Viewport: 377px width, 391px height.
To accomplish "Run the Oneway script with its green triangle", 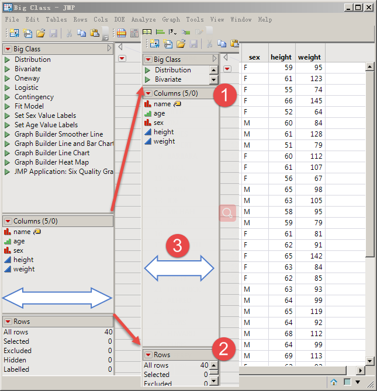I will [7, 79].
